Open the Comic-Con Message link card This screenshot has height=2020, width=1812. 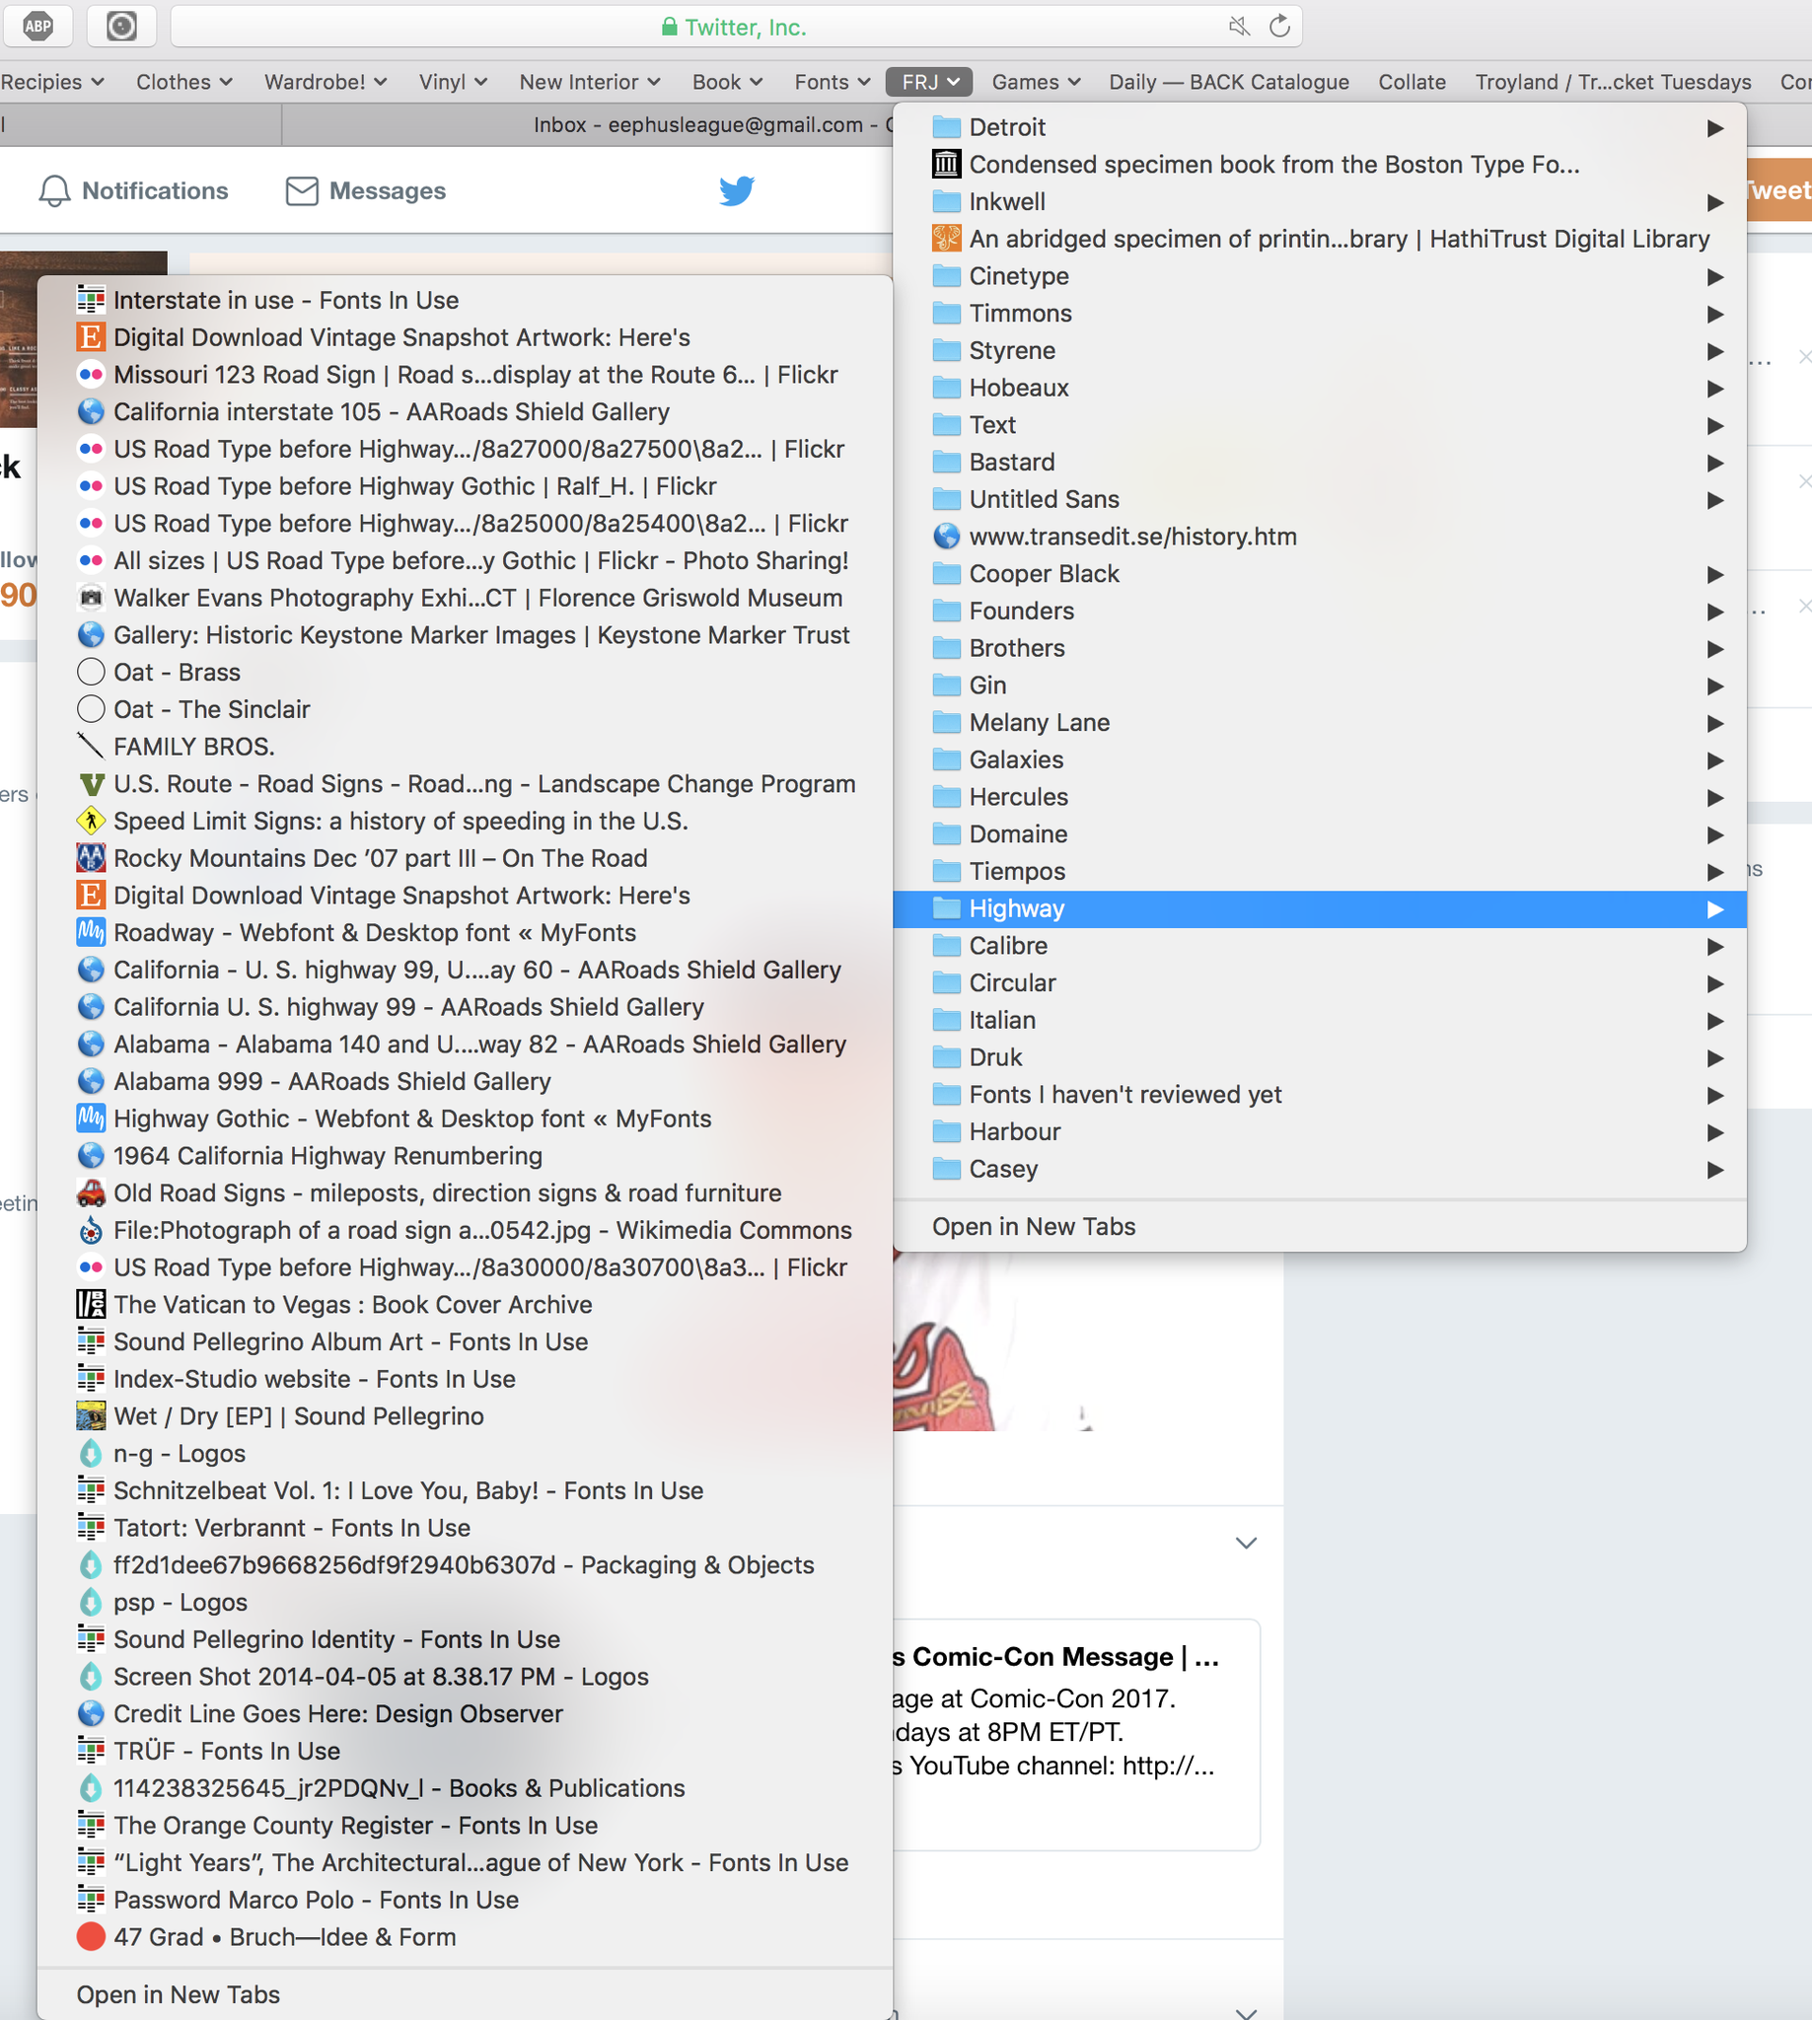pyautogui.click(x=1075, y=1734)
